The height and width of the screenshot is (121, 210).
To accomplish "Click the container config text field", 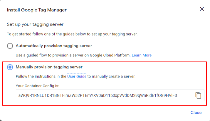I will (110, 96).
